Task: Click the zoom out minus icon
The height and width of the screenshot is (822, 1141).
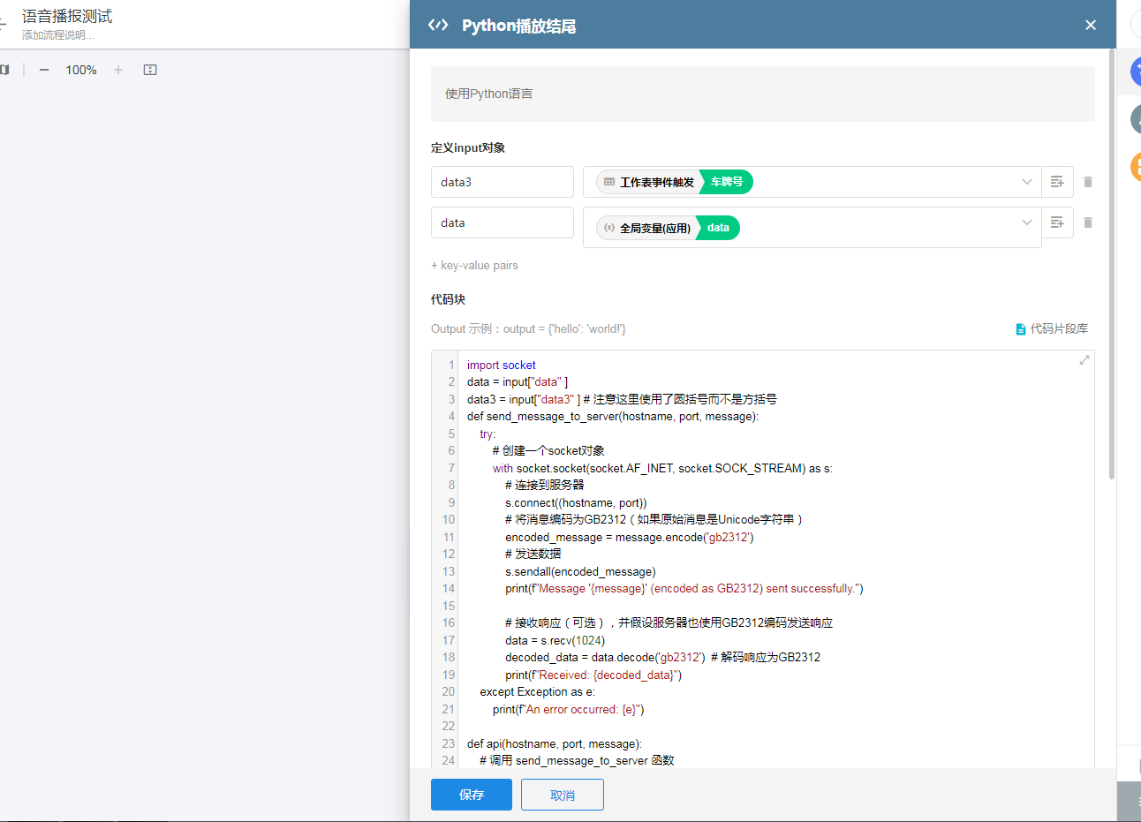Action: (x=43, y=70)
